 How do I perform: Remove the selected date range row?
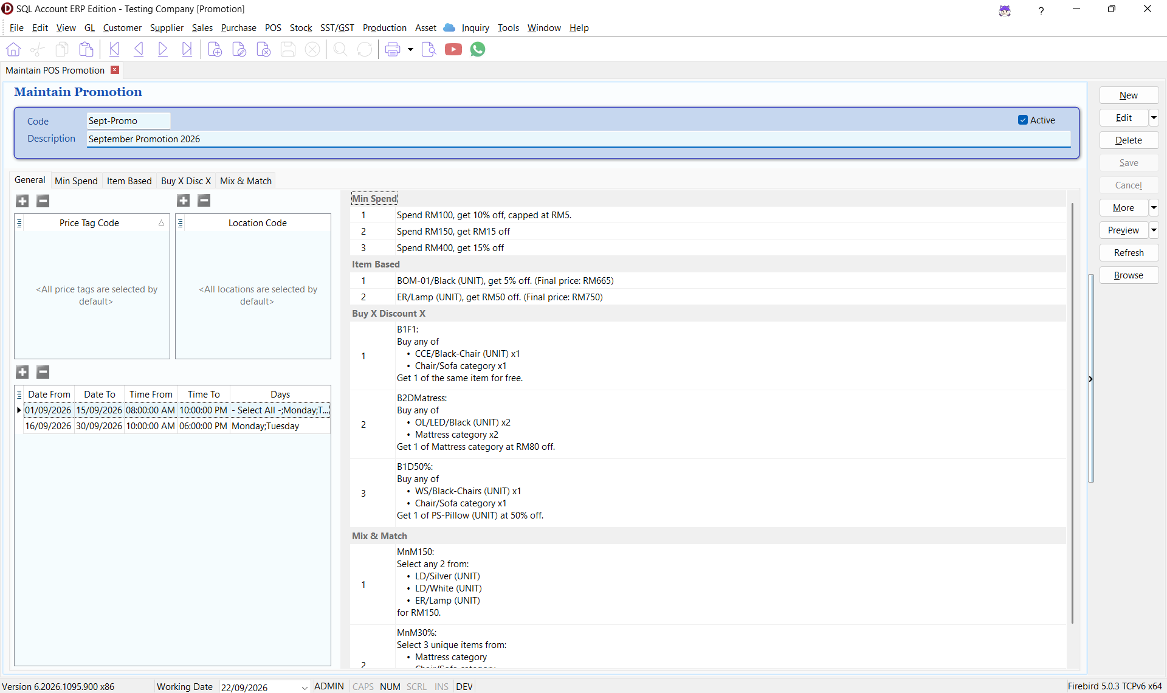point(43,372)
